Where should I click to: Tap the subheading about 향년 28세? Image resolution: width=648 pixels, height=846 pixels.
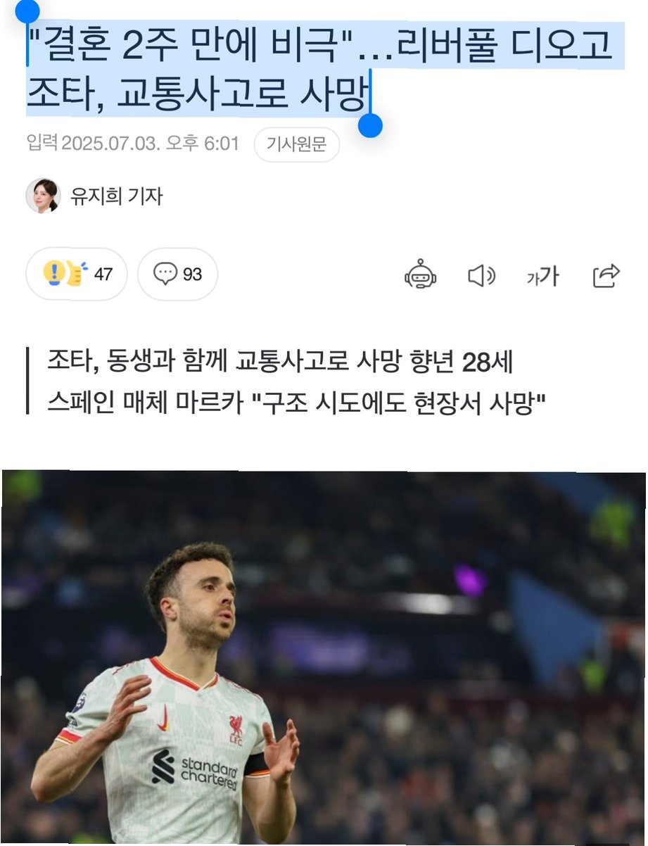[x=280, y=362]
